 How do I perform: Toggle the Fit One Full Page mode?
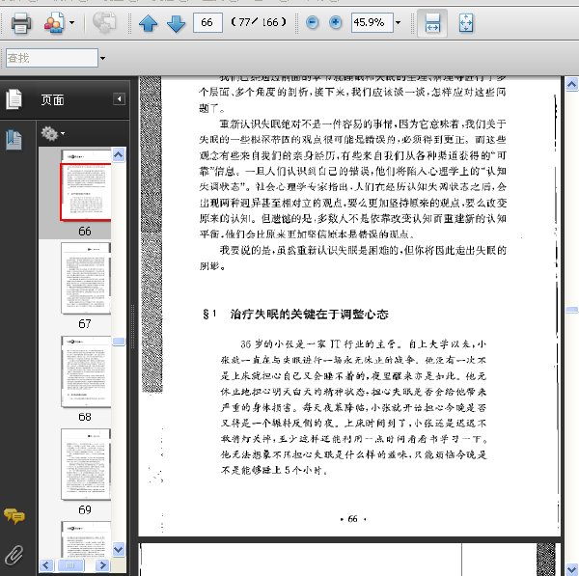pyautogui.click(x=466, y=23)
